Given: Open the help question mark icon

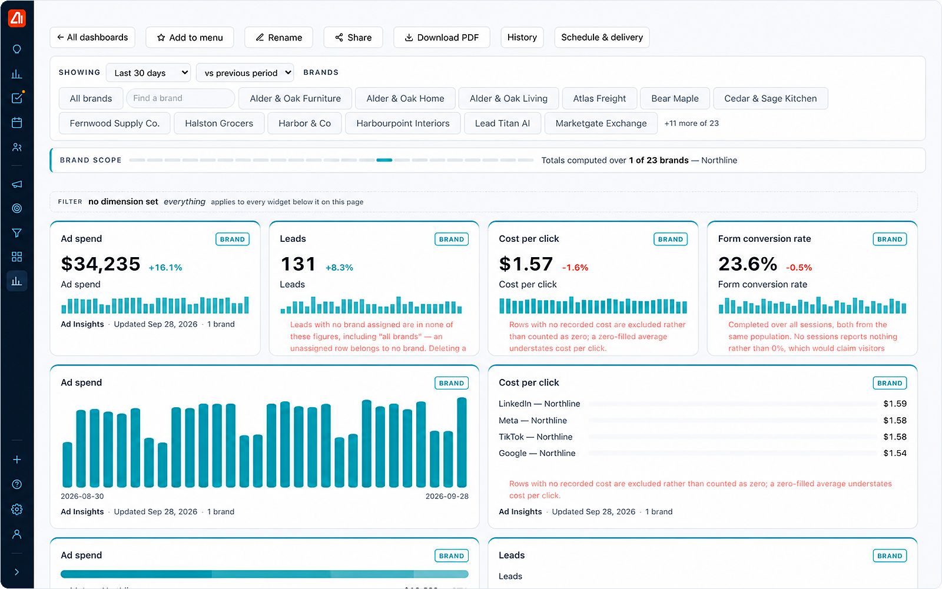Looking at the screenshot, I should pyautogui.click(x=17, y=484).
